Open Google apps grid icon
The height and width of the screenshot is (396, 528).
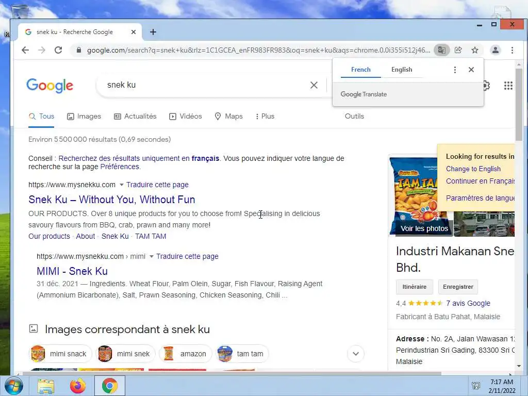[x=508, y=86]
